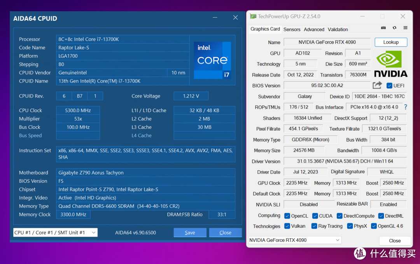The image size is (420, 264).
Task: Click the 8C+8c Intel Core i7-13700K text
Action: pos(89,39)
